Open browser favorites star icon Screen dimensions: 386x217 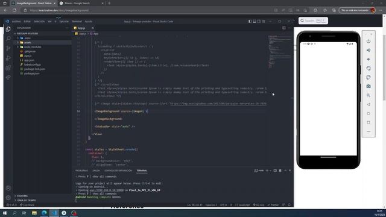[x=325, y=10]
